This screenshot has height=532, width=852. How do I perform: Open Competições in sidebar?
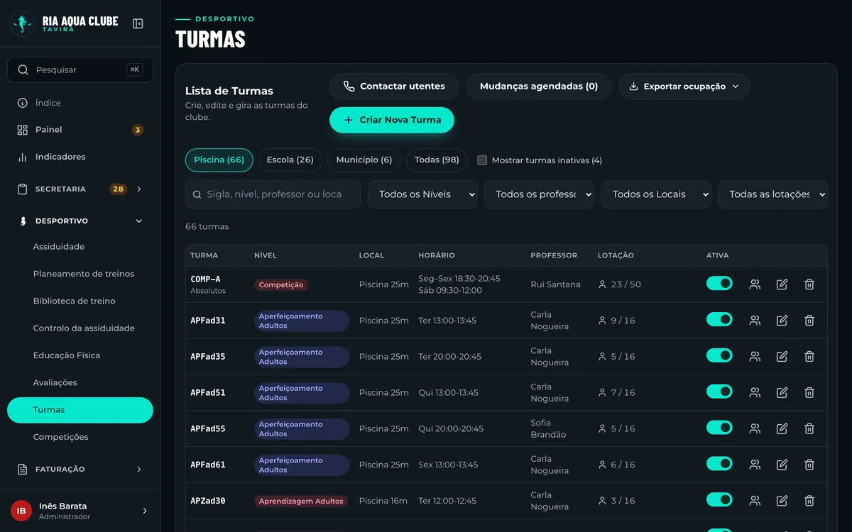point(80,437)
